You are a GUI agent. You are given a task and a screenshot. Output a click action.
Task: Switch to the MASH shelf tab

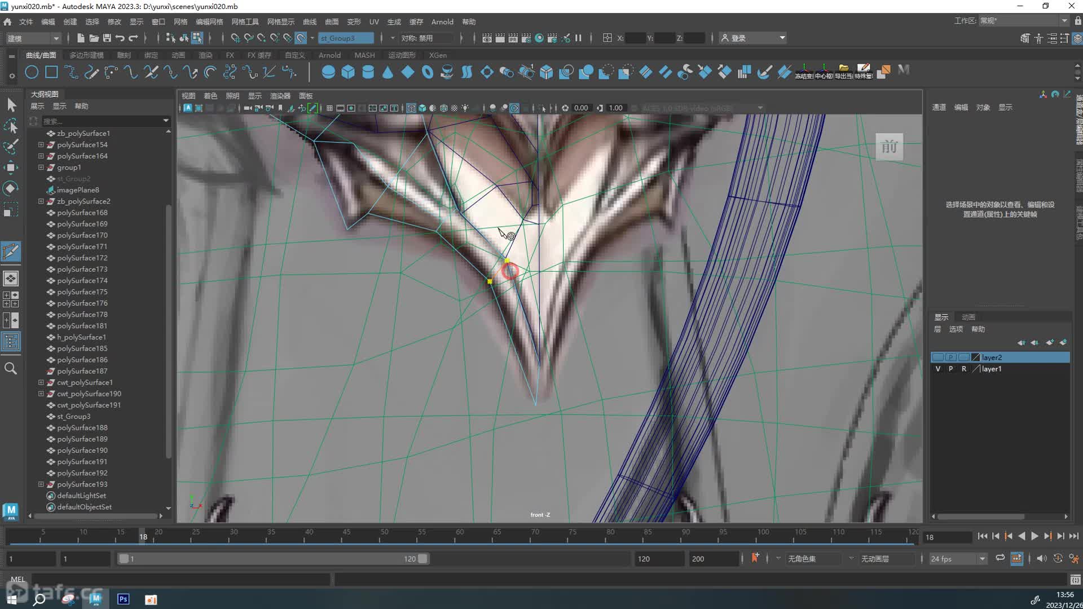pyautogui.click(x=364, y=55)
